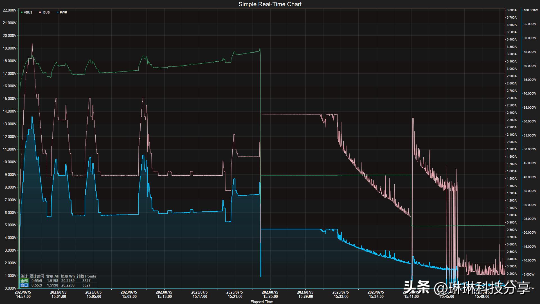Click the 累计时间 column header
Image resolution: width=540 pixels, height=304 pixels.
[x=37, y=276]
